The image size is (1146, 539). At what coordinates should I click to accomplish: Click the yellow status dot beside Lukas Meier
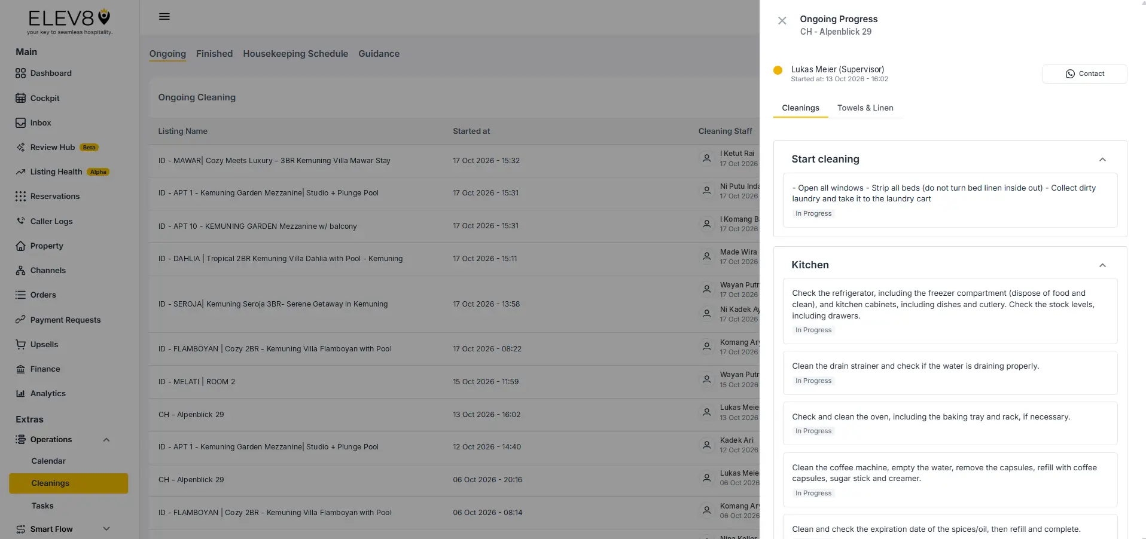pyautogui.click(x=778, y=71)
